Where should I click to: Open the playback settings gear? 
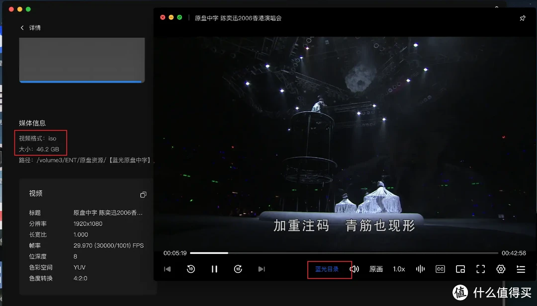point(501,269)
